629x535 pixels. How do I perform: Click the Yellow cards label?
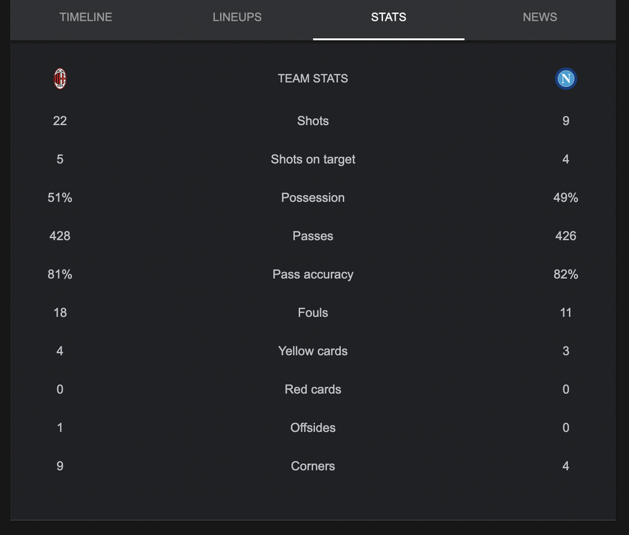[313, 351]
